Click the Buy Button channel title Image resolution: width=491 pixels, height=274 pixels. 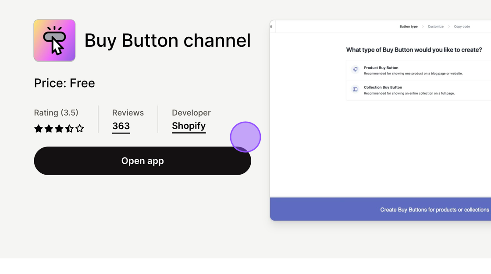[167, 40]
